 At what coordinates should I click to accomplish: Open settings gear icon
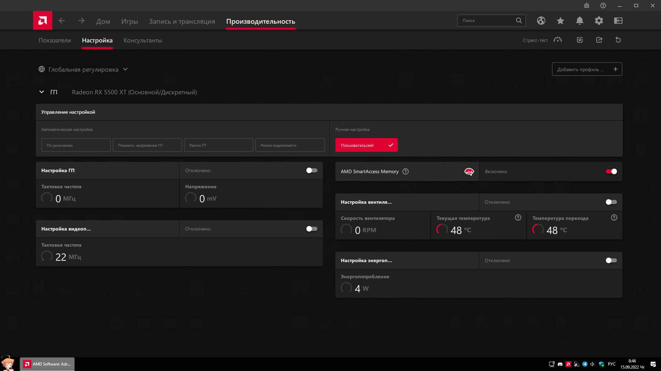coord(599,21)
